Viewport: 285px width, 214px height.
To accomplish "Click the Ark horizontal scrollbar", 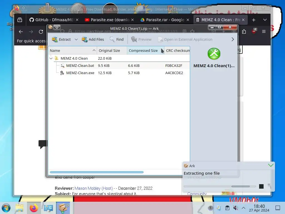I will click(x=97, y=172).
